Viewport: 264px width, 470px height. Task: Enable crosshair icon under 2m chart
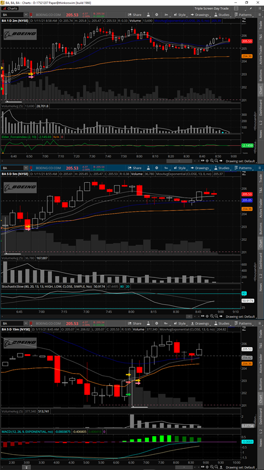pos(207,160)
